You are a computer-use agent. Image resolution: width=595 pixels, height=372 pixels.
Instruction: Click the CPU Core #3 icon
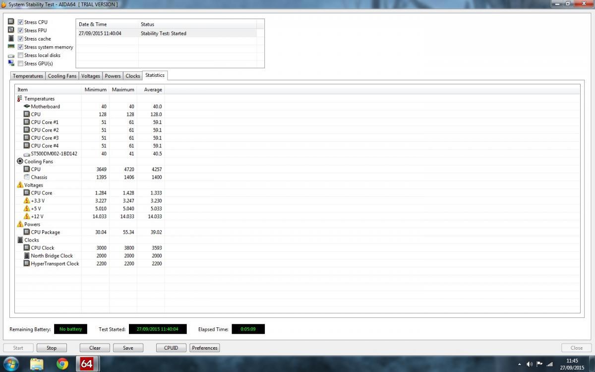[27, 138]
